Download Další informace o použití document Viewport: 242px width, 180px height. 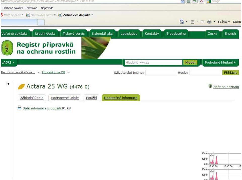coord(42,108)
